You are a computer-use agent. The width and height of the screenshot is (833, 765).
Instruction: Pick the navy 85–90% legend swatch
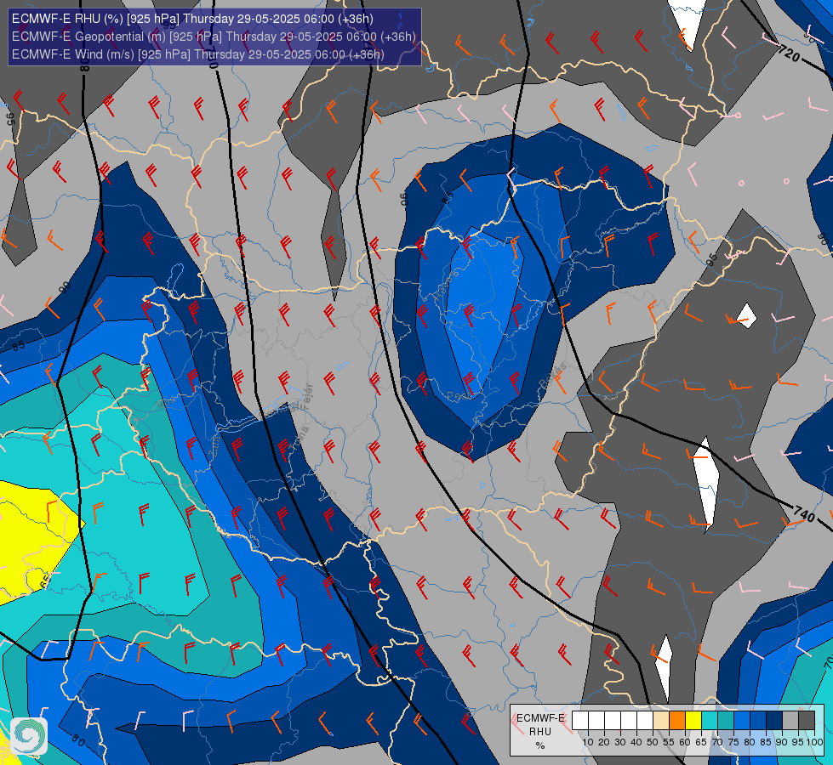(x=774, y=721)
